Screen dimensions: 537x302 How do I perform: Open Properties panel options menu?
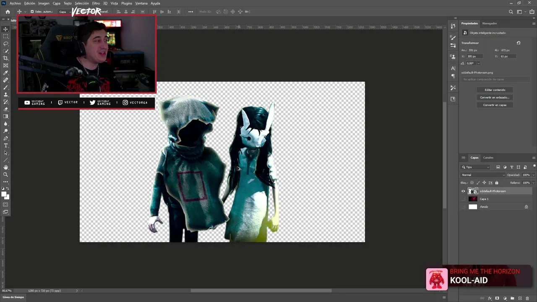coord(534,23)
